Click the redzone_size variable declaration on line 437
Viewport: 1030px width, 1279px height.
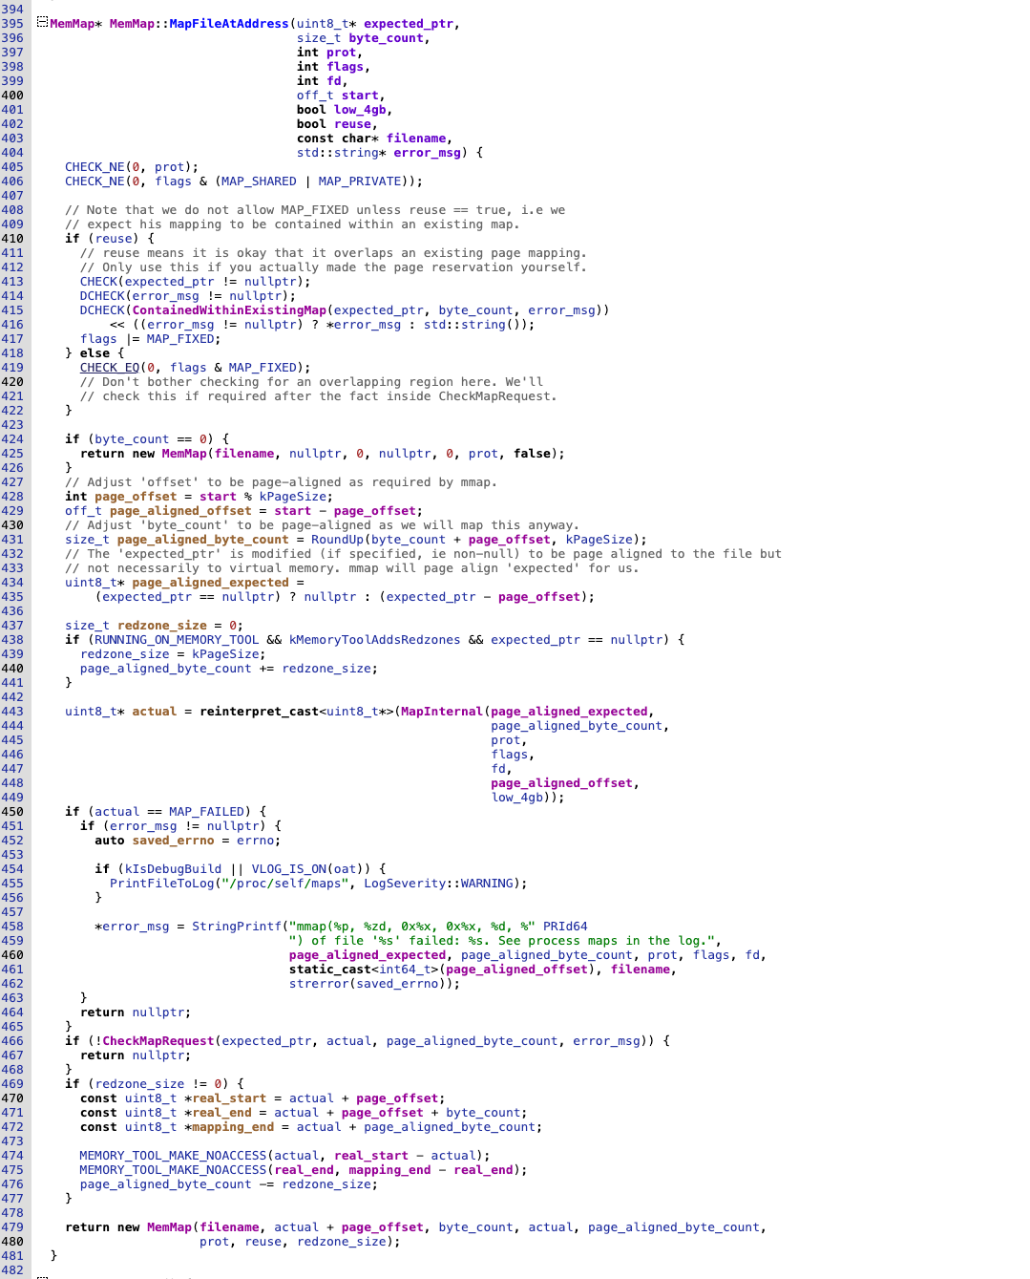point(162,626)
